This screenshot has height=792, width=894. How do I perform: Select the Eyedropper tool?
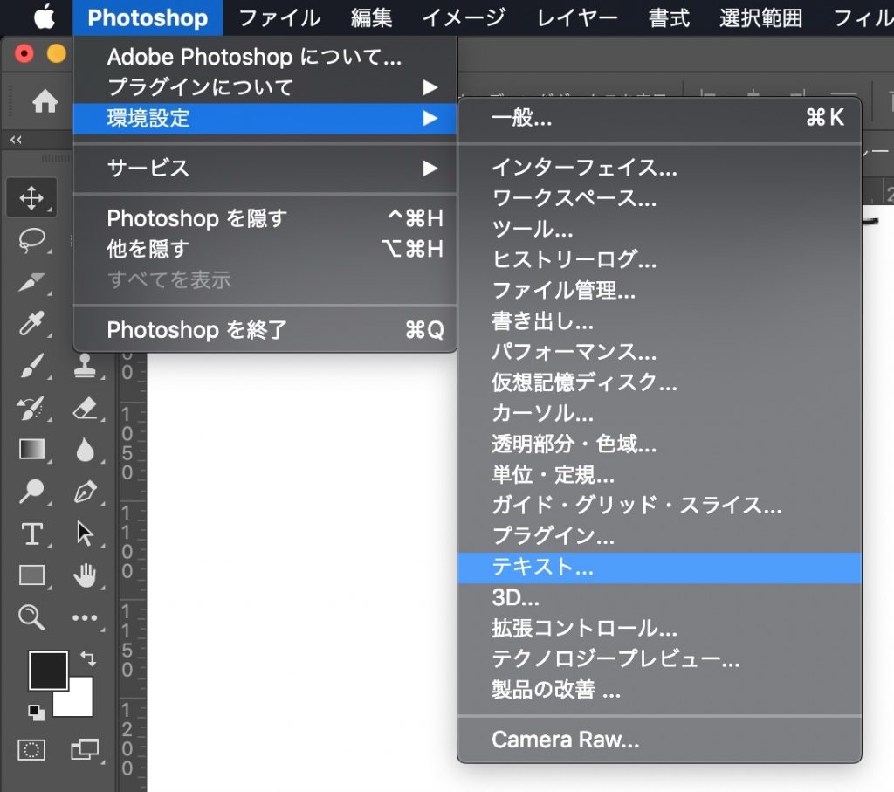click(x=31, y=323)
